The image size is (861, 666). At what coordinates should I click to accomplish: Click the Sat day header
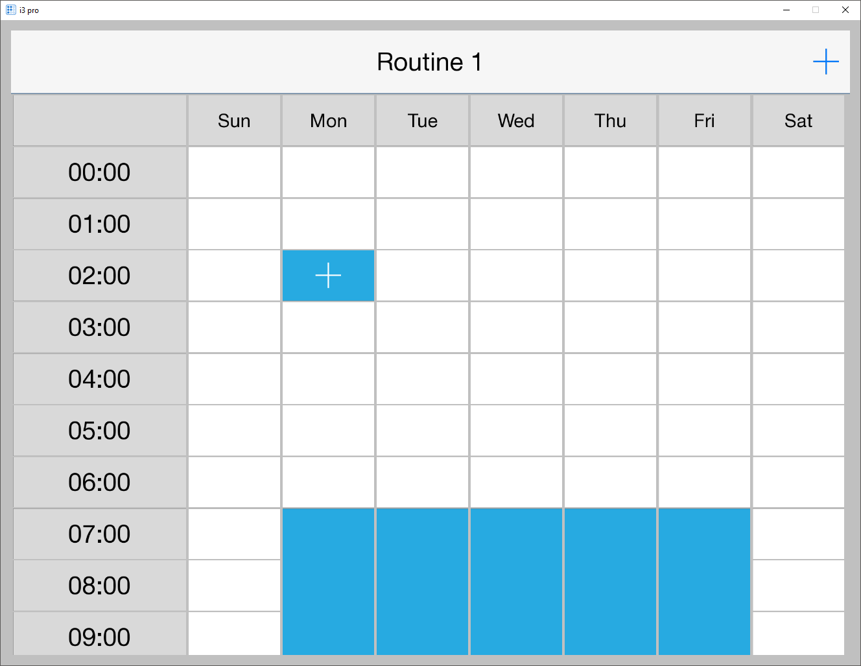coord(798,121)
